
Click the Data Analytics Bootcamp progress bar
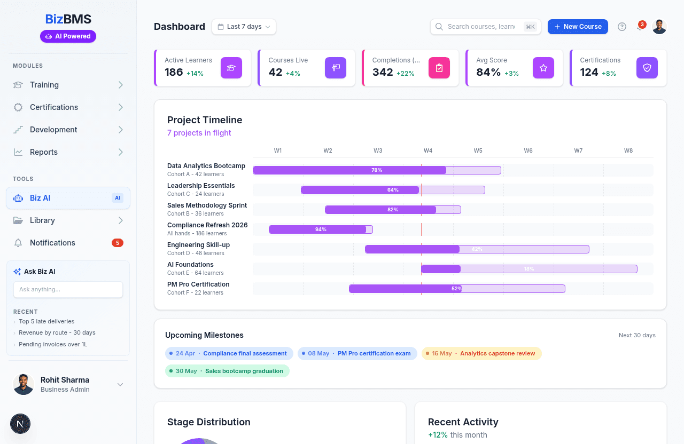(x=377, y=170)
